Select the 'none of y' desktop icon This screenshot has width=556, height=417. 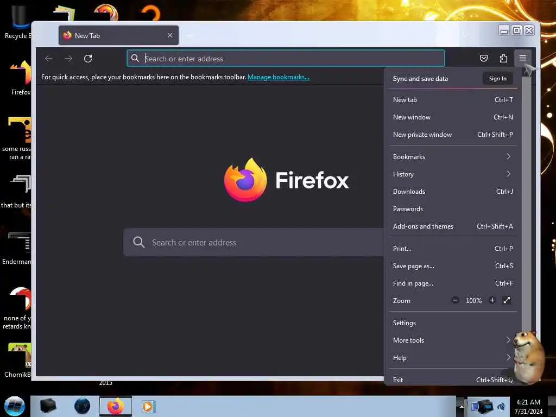(x=17, y=308)
